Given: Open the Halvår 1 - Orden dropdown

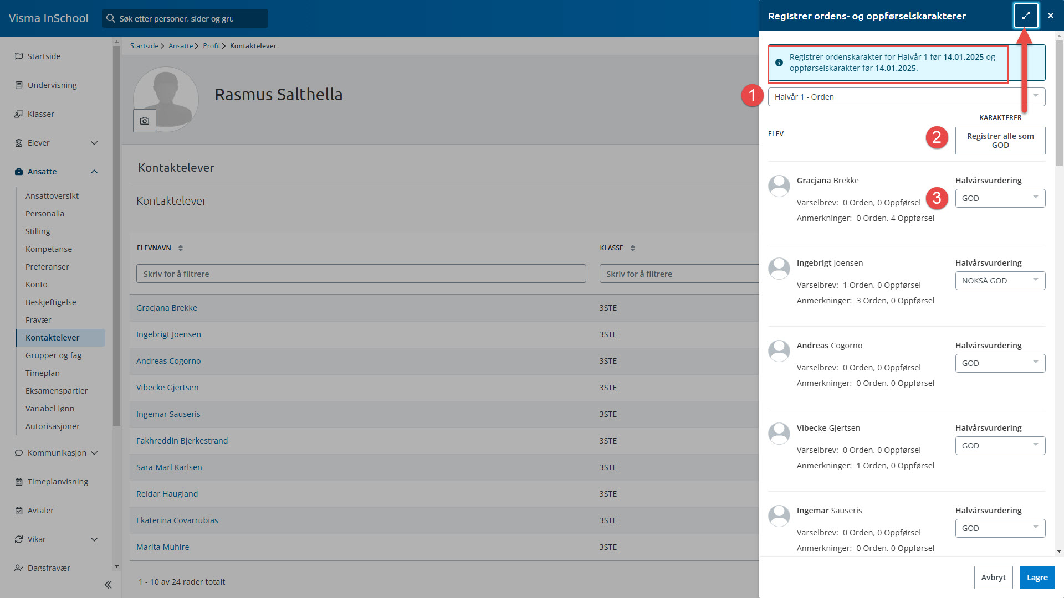Looking at the screenshot, I should (906, 97).
